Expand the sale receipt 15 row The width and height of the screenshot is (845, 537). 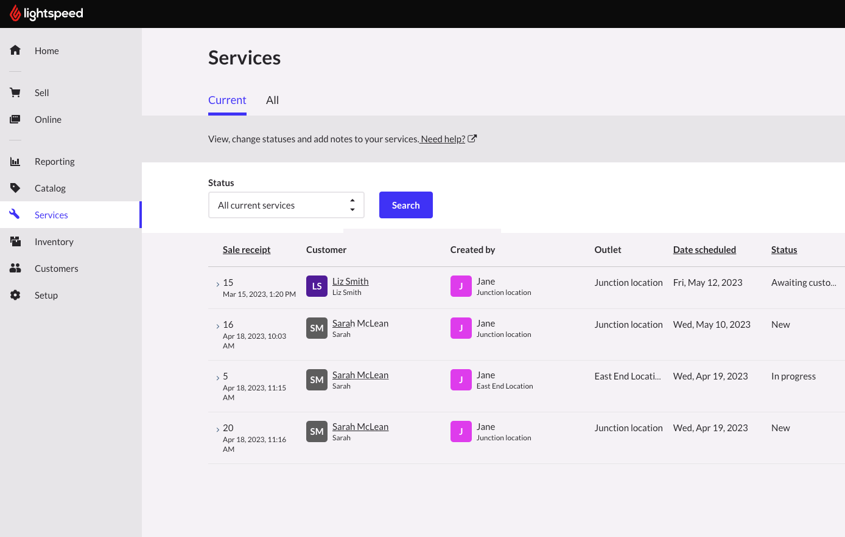pos(218,284)
